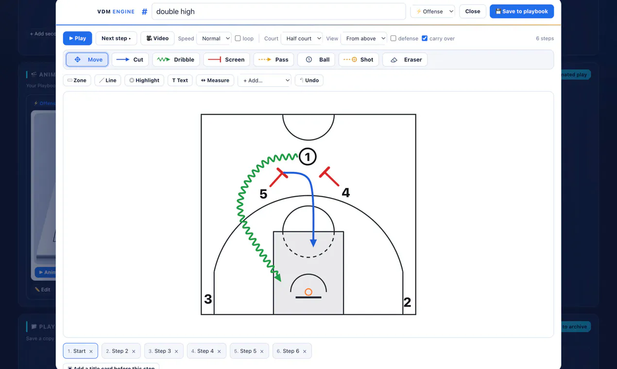Select the Screen tool
Screen dimensions: 617x369
pos(226,60)
